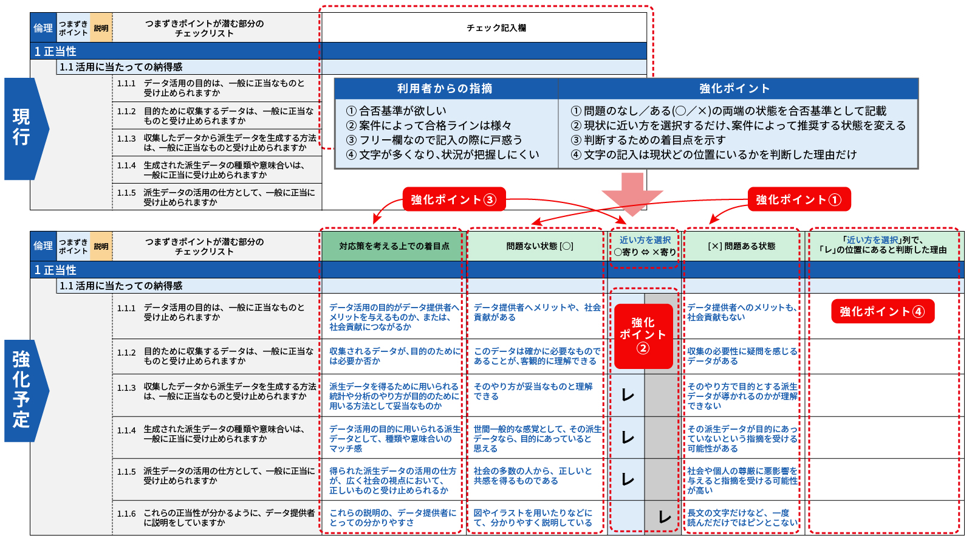Click row 1.1.6 これらの正当性が分かるように

tap(216, 518)
